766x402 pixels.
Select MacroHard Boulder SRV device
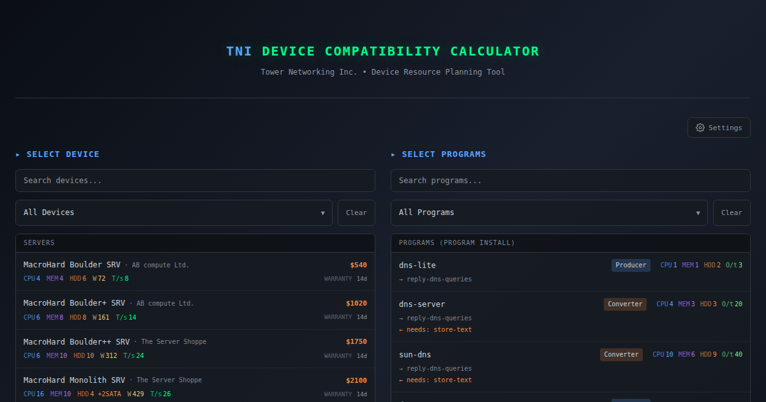(195, 272)
